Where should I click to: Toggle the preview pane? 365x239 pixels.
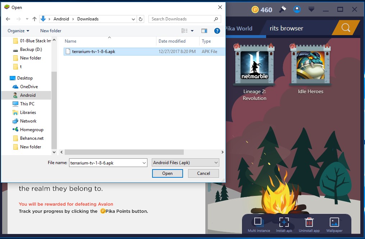[x=204, y=31]
